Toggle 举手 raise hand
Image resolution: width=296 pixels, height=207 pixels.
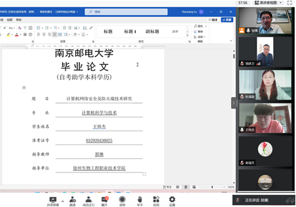139,200
